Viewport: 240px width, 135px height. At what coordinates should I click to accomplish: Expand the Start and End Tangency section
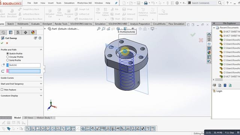click(x=41, y=84)
